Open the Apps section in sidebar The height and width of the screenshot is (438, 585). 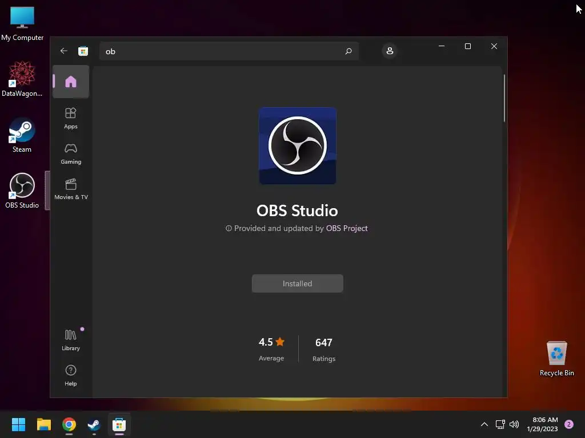pyautogui.click(x=71, y=118)
